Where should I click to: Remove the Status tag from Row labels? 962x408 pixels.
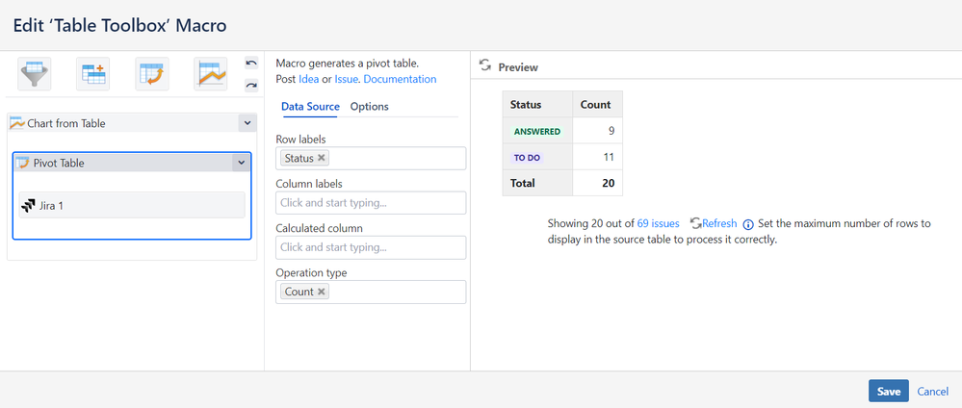click(322, 158)
